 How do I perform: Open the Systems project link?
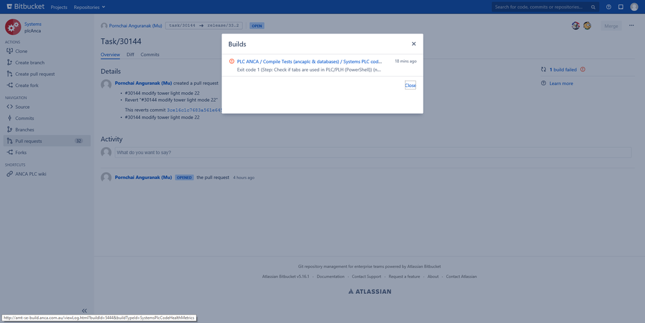pyautogui.click(x=33, y=24)
